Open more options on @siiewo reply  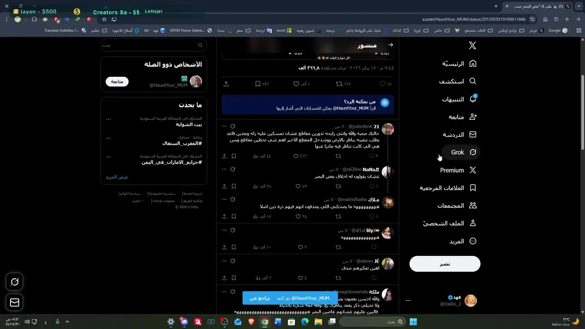coord(224,261)
